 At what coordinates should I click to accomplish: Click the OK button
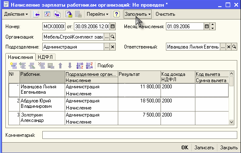185,148
